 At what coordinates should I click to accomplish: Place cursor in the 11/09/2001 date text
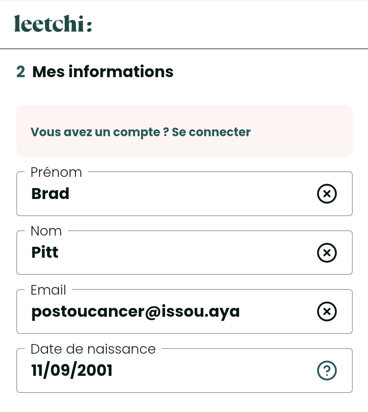point(72,371)
